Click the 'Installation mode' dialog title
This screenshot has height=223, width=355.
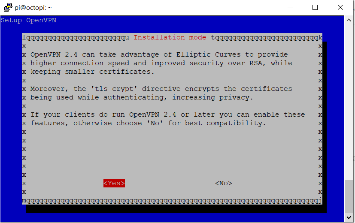coord(170,37)
